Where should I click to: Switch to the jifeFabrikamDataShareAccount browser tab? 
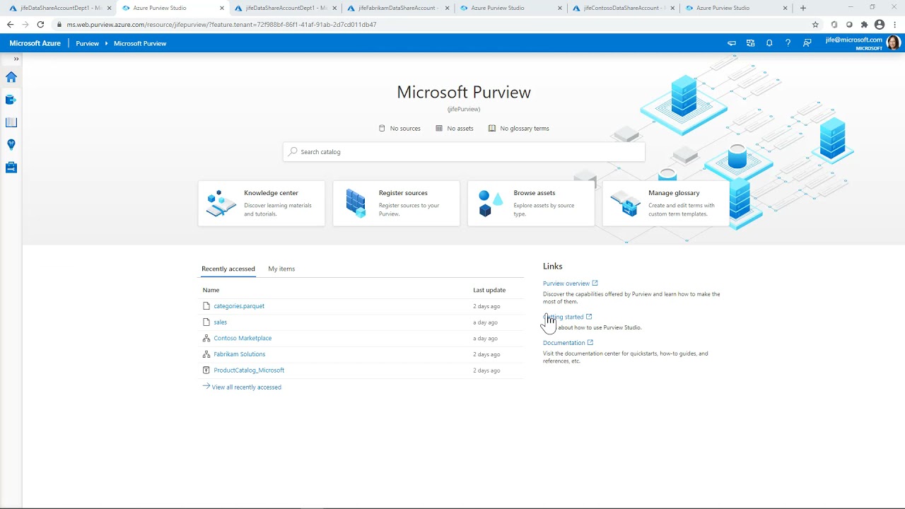(398, 8)
